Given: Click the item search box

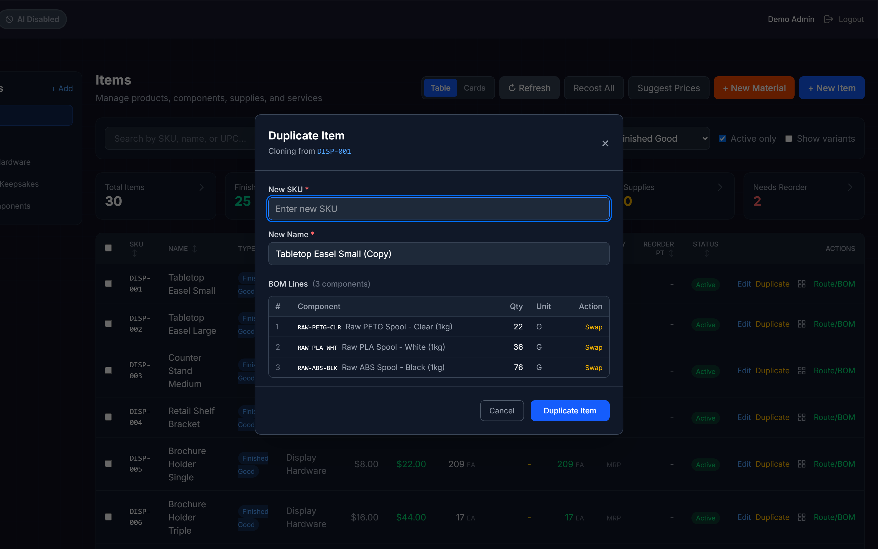Looking at the screenshot, I should (x=180, y=138).
